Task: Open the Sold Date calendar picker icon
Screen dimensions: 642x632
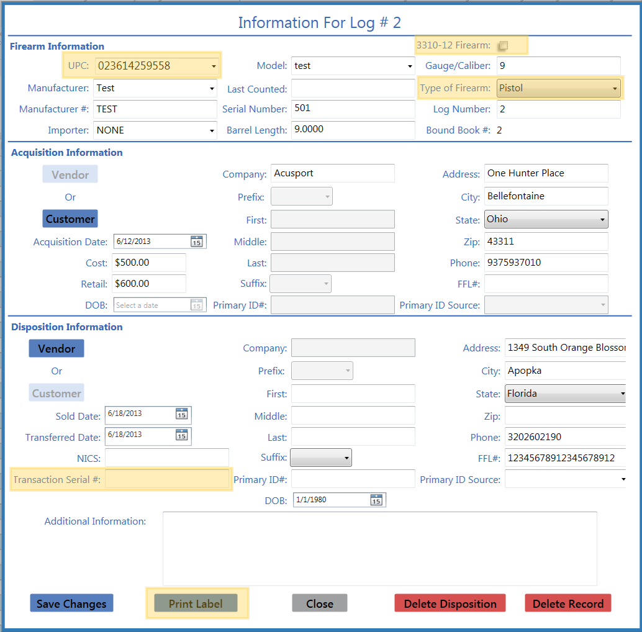Action: (x=182, y=414)
